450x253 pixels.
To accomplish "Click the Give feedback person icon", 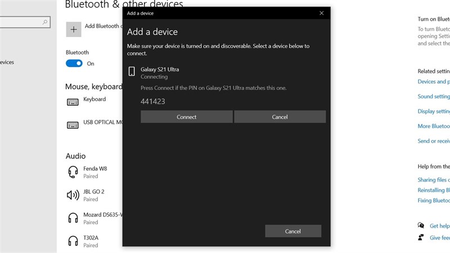I will (x=421, y=237).
